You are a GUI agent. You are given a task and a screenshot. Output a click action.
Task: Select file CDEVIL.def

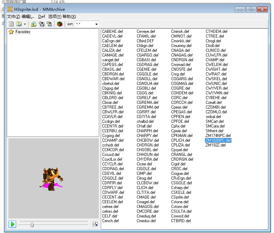(x=112, y=173)
